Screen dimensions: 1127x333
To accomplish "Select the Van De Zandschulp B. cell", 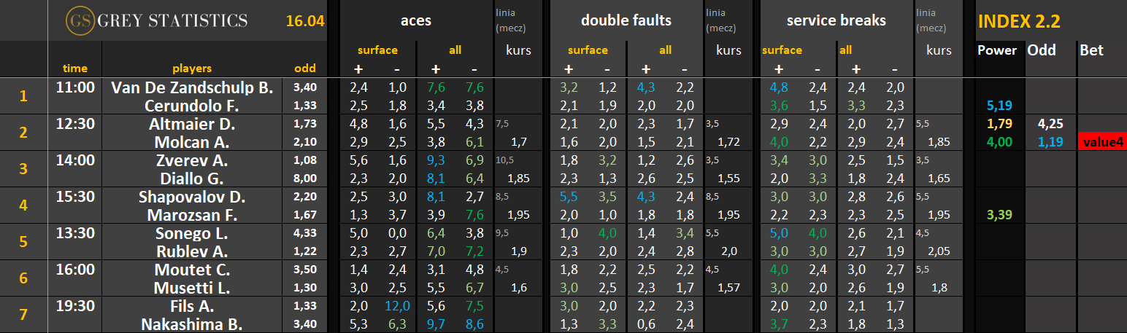I will [x=192, y=87].
